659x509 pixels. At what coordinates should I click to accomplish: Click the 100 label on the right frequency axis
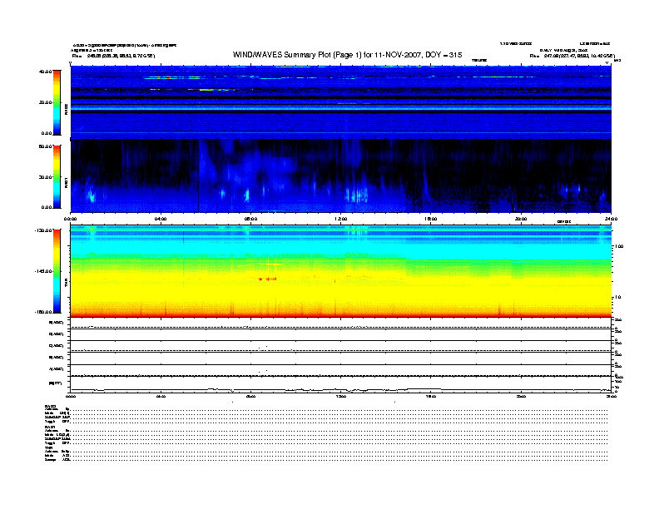(x=619, y=246)
